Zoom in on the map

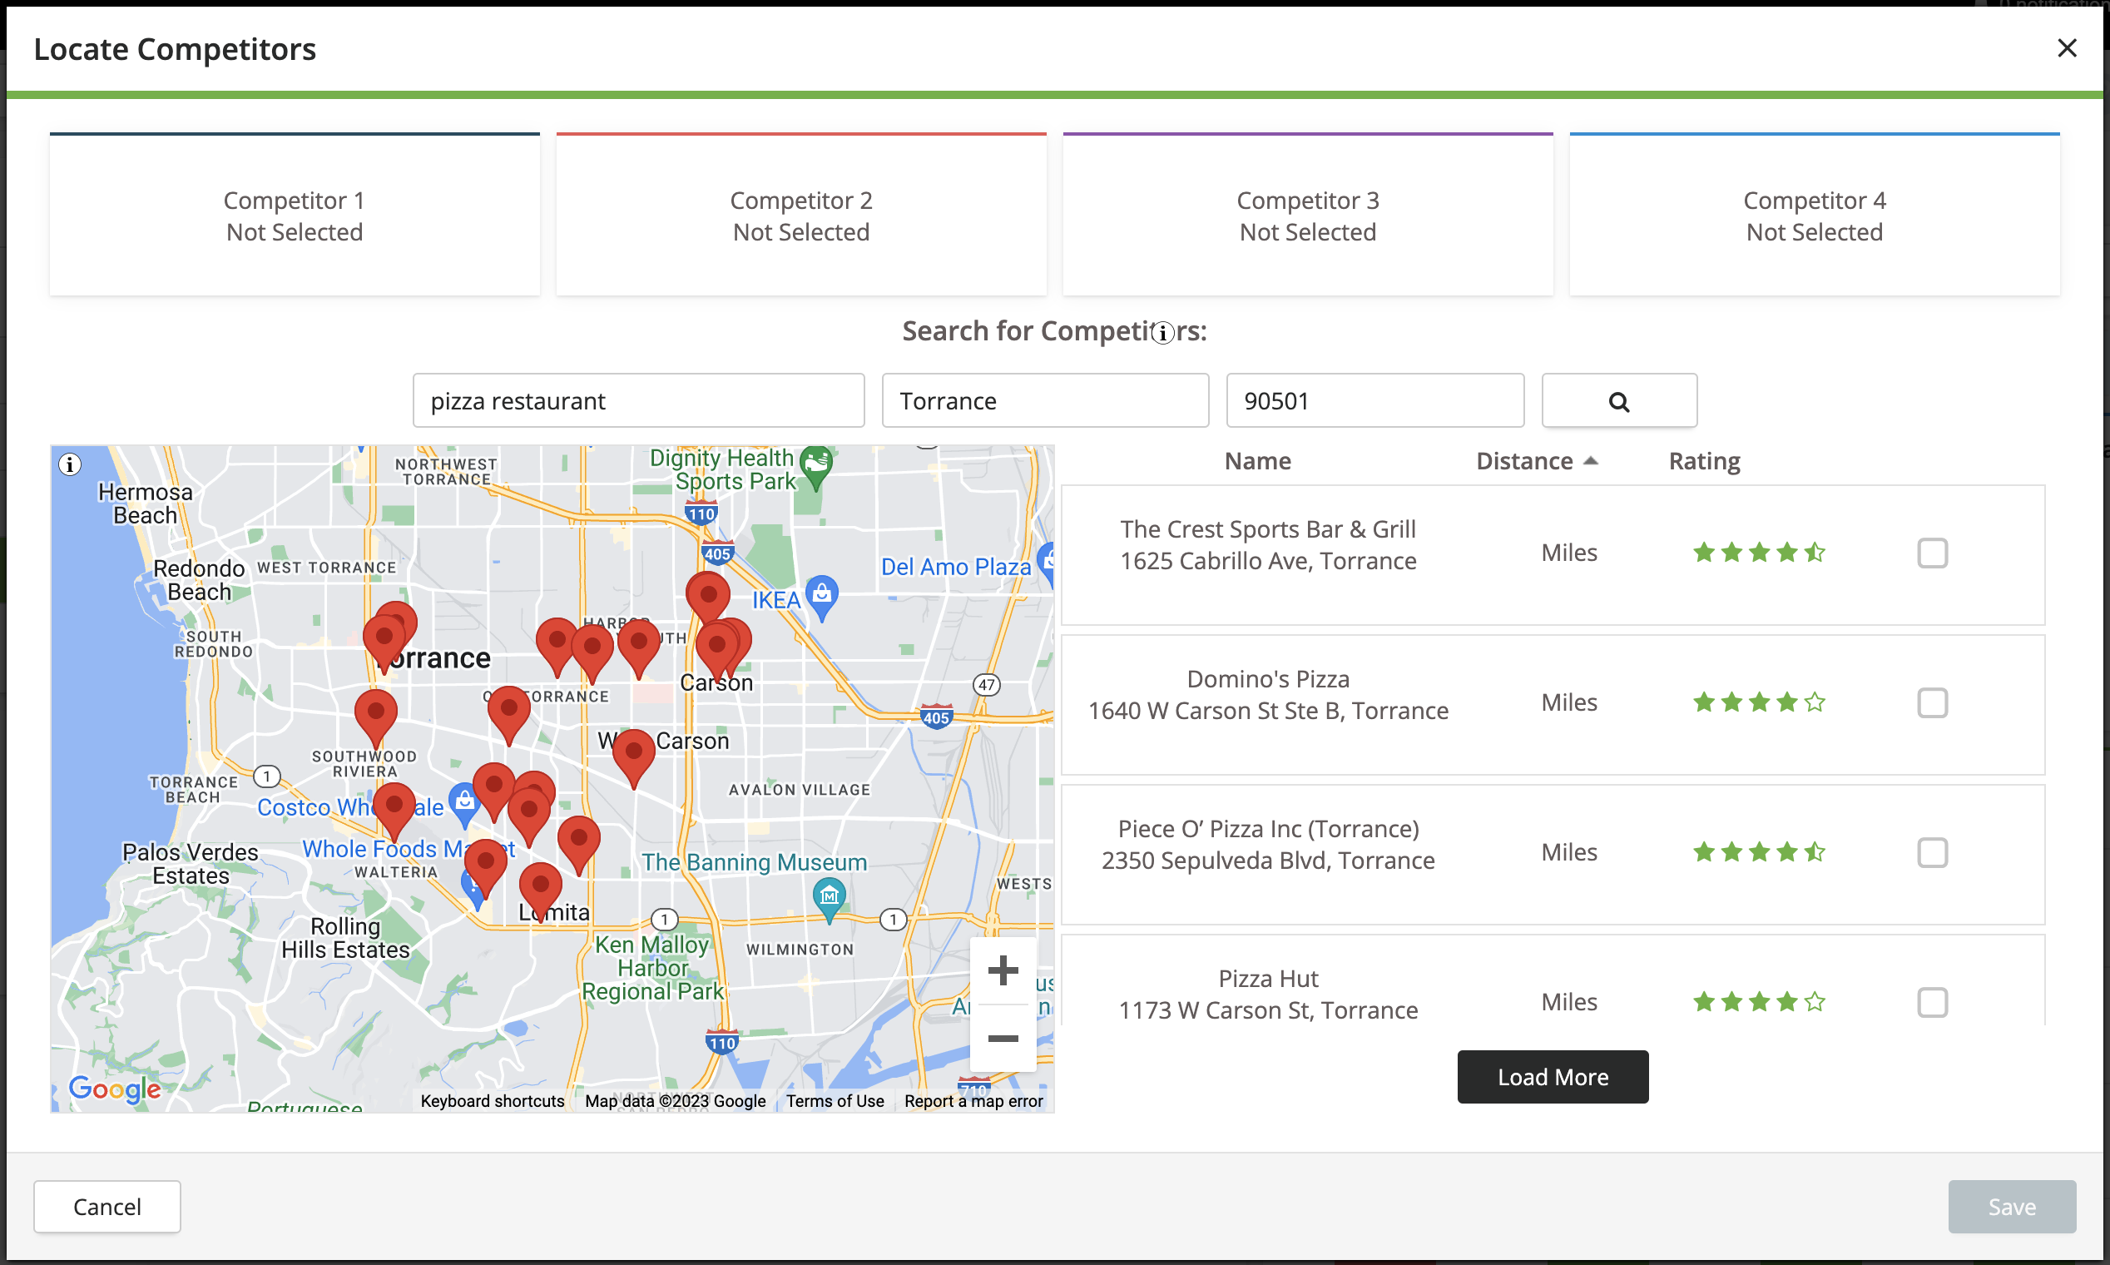tap(1002, 970)
